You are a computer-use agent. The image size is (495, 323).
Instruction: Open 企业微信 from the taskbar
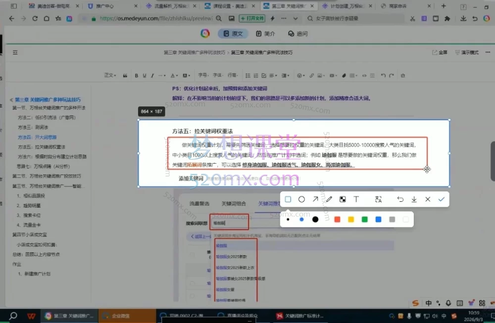click(127, 316)
